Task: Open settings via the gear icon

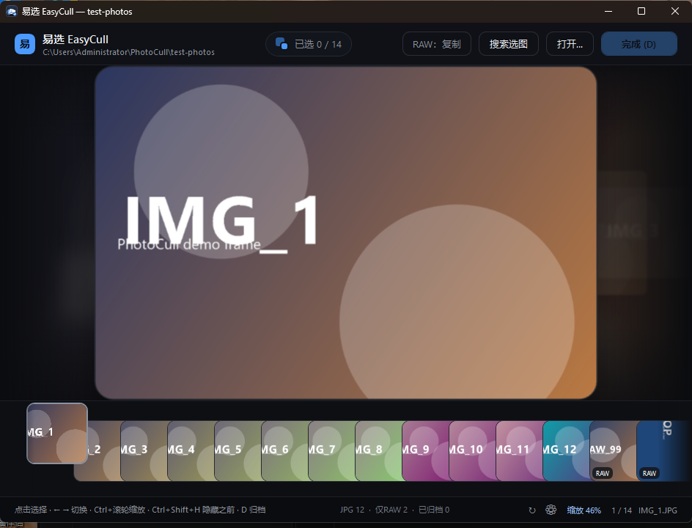Action: 551,510
